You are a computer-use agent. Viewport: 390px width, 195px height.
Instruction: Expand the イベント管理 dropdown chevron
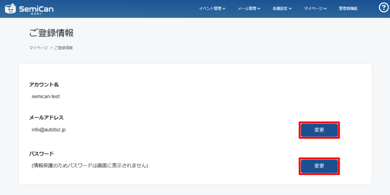click(x=224, y=9)
